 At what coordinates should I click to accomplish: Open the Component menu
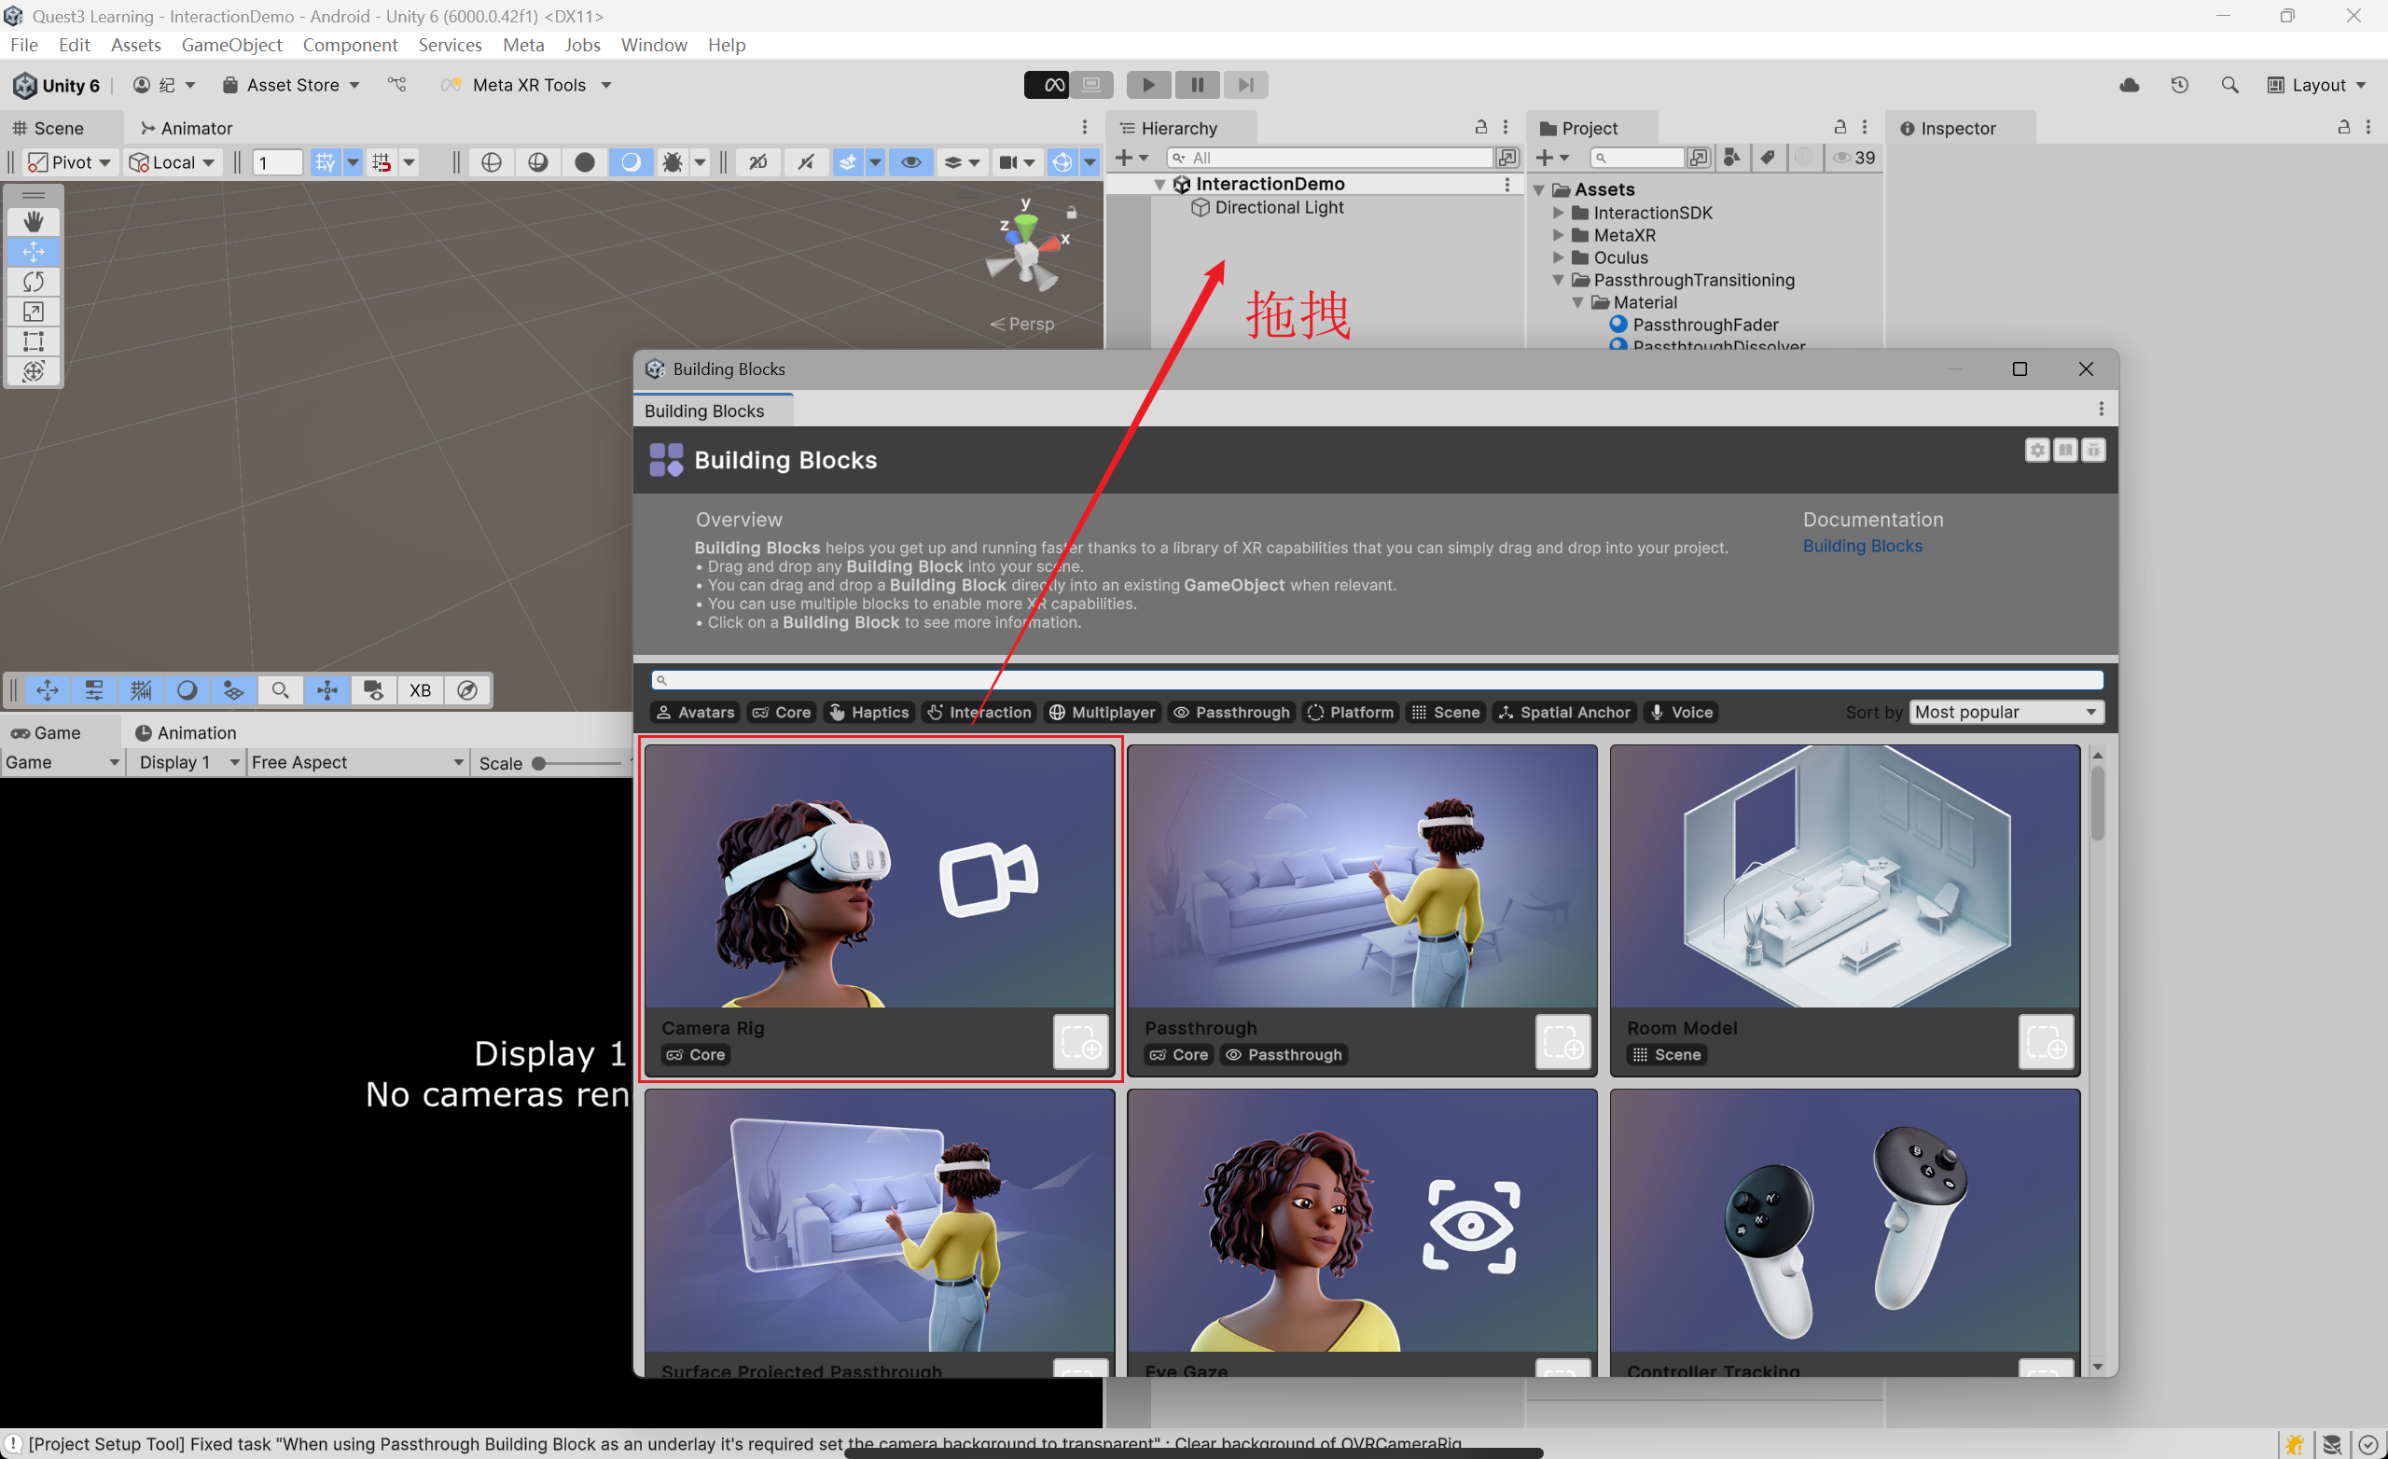click(350, 45)
